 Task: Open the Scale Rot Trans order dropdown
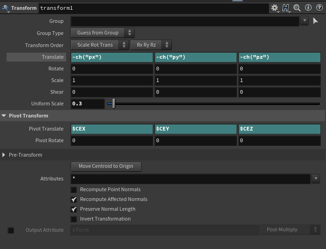100,45
